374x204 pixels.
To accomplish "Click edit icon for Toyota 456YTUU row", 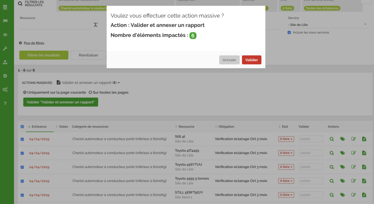I will (x=353, y=167).
